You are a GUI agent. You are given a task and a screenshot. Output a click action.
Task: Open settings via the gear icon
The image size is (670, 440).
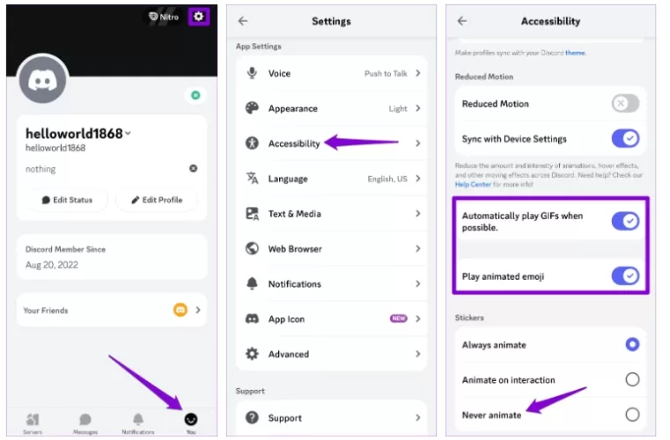(x=199, y=17)
